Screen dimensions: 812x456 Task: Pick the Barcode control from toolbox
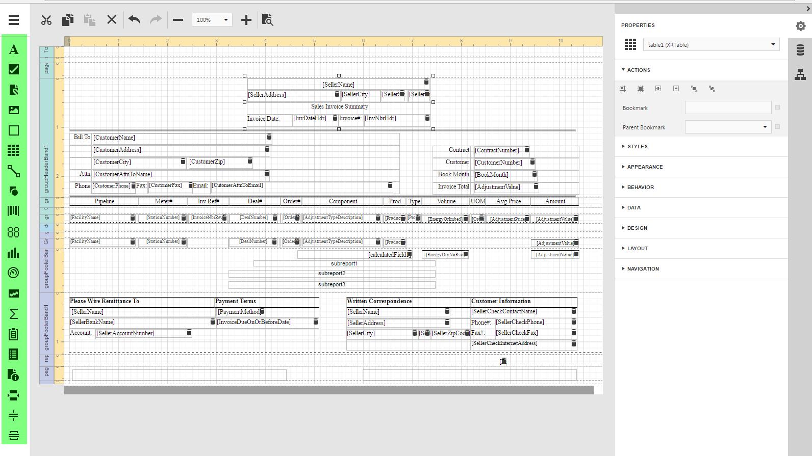click(14, 211)
